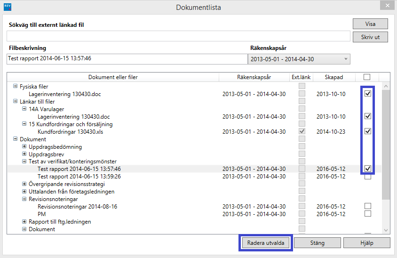This screenshot has height=258, width=397.
Task: Expand Övergripande revisionsstrategi node
Action: click(24, 184)
